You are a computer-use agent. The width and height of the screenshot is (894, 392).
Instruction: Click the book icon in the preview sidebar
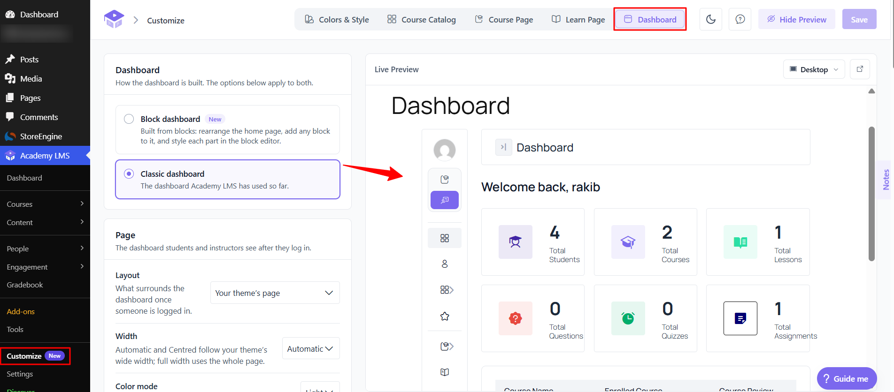pos(445,372)
